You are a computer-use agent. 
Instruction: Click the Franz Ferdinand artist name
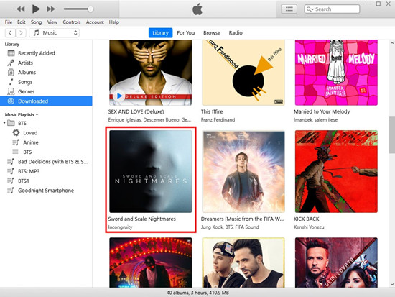point(218,120)
